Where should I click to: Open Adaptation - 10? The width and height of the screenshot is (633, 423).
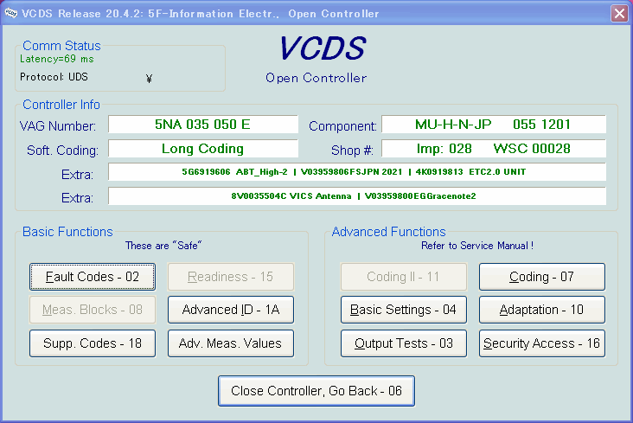coord(541,310)
